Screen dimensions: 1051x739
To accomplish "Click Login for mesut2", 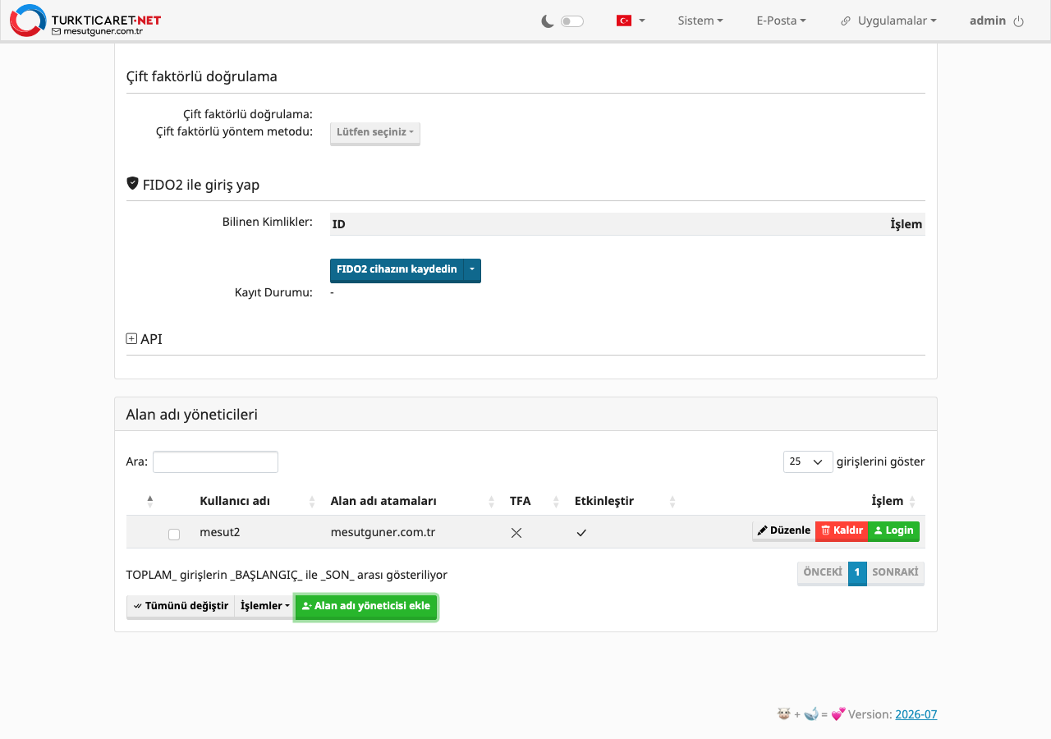I will [x=893, y=530].
